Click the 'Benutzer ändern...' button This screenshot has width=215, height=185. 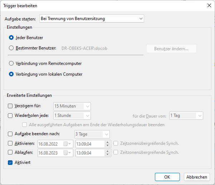[x=171, y=49]
